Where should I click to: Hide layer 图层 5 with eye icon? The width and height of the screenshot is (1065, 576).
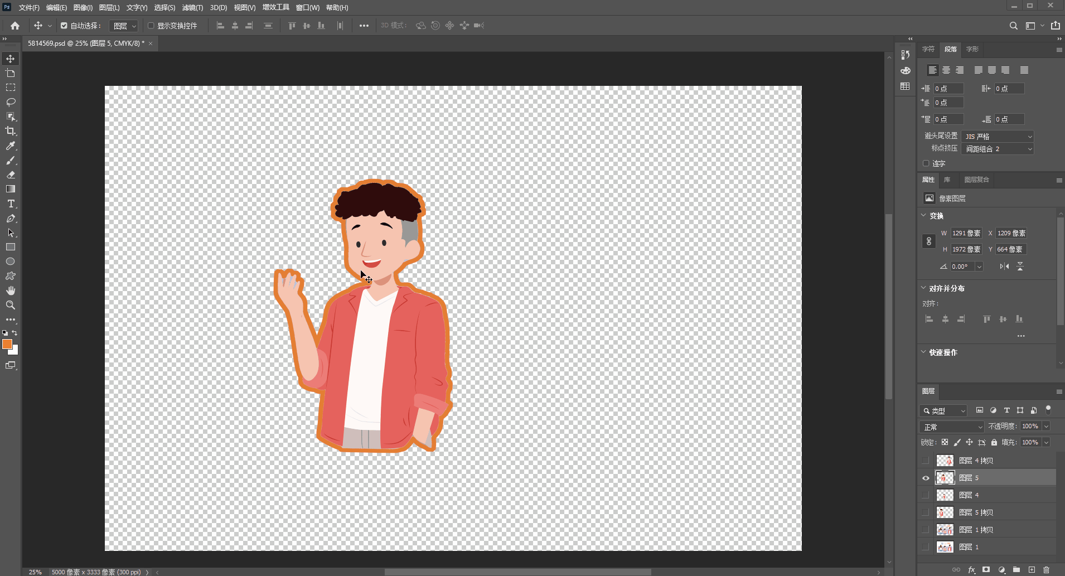tap(926, 478)
